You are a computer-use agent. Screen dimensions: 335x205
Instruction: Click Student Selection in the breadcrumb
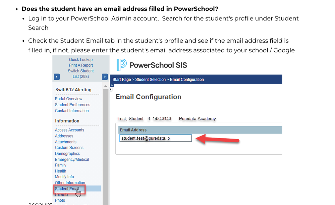(150, 80)
